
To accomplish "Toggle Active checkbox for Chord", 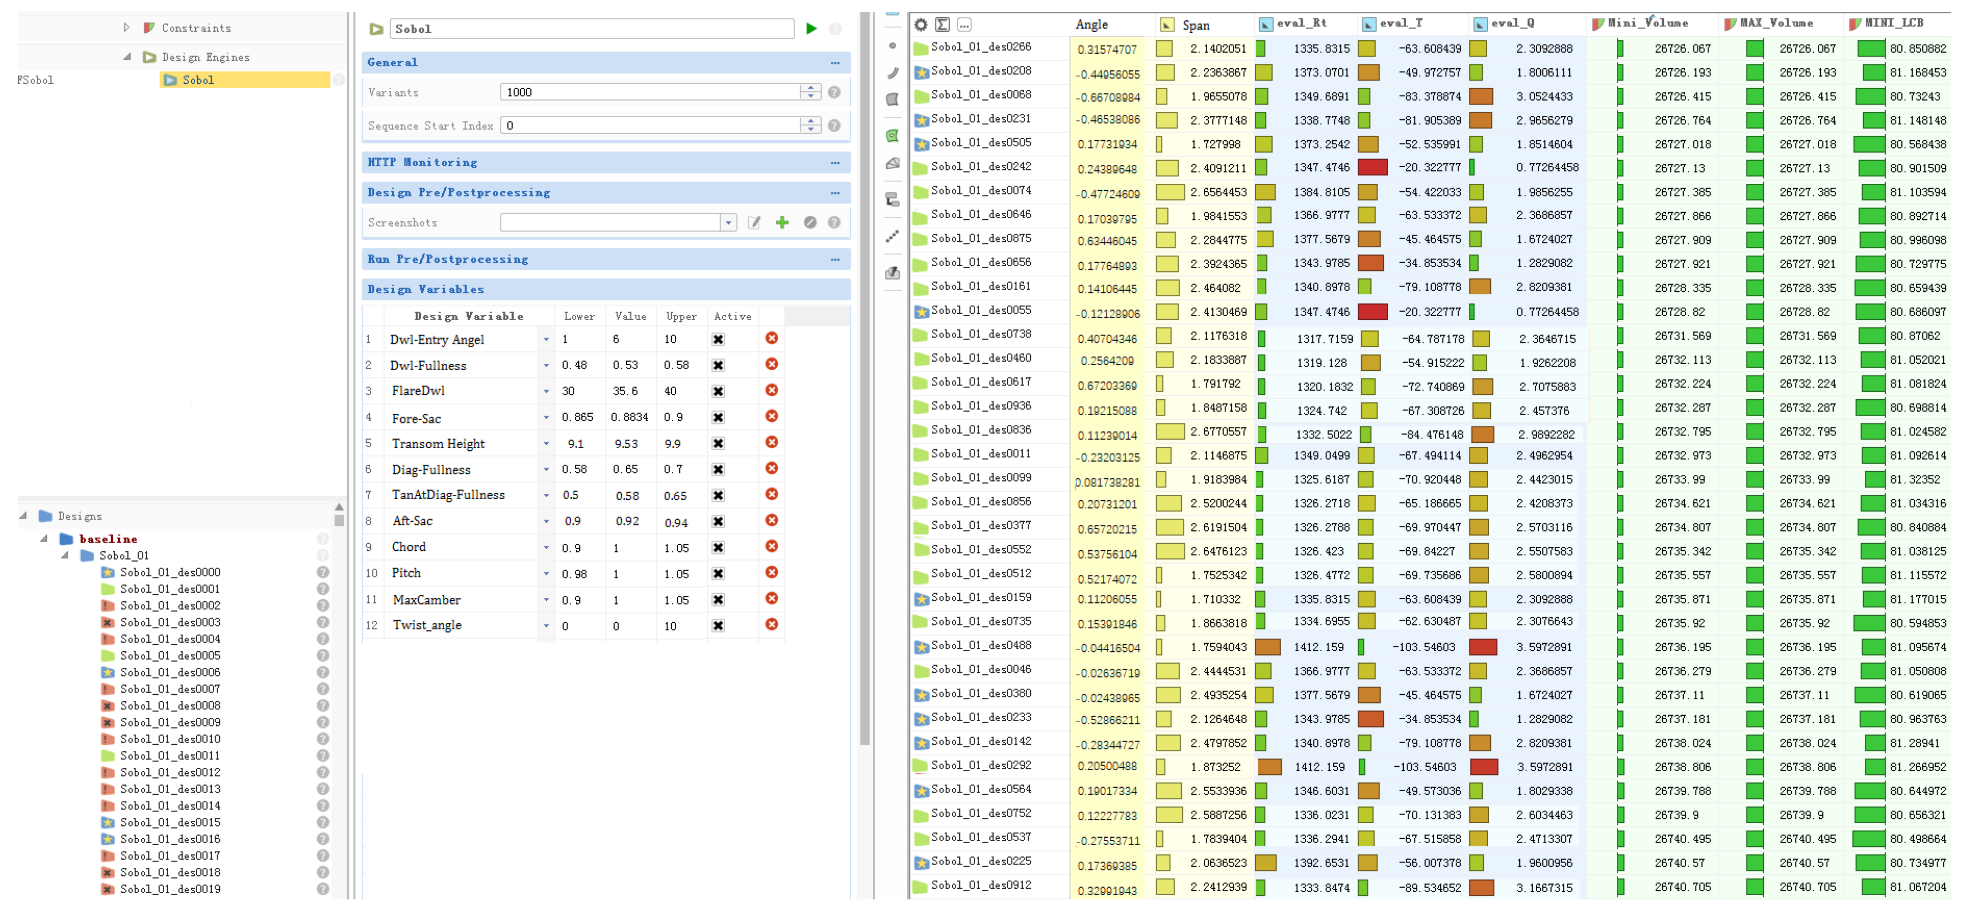I will (717, 548).
